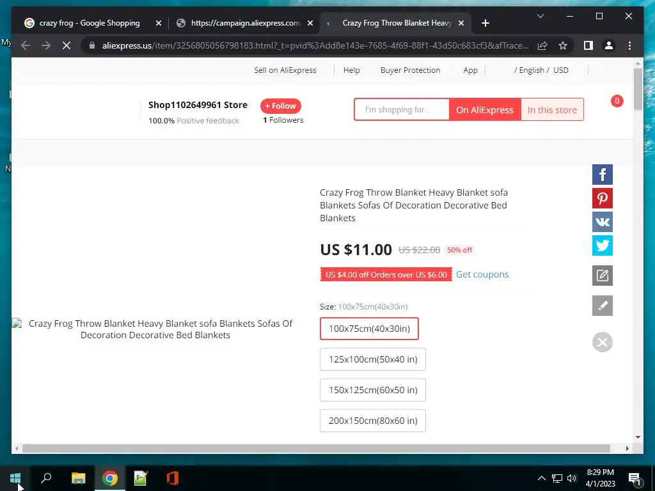Open language and currency selector
Screen dimensions: 655x491
coord(541,70)
